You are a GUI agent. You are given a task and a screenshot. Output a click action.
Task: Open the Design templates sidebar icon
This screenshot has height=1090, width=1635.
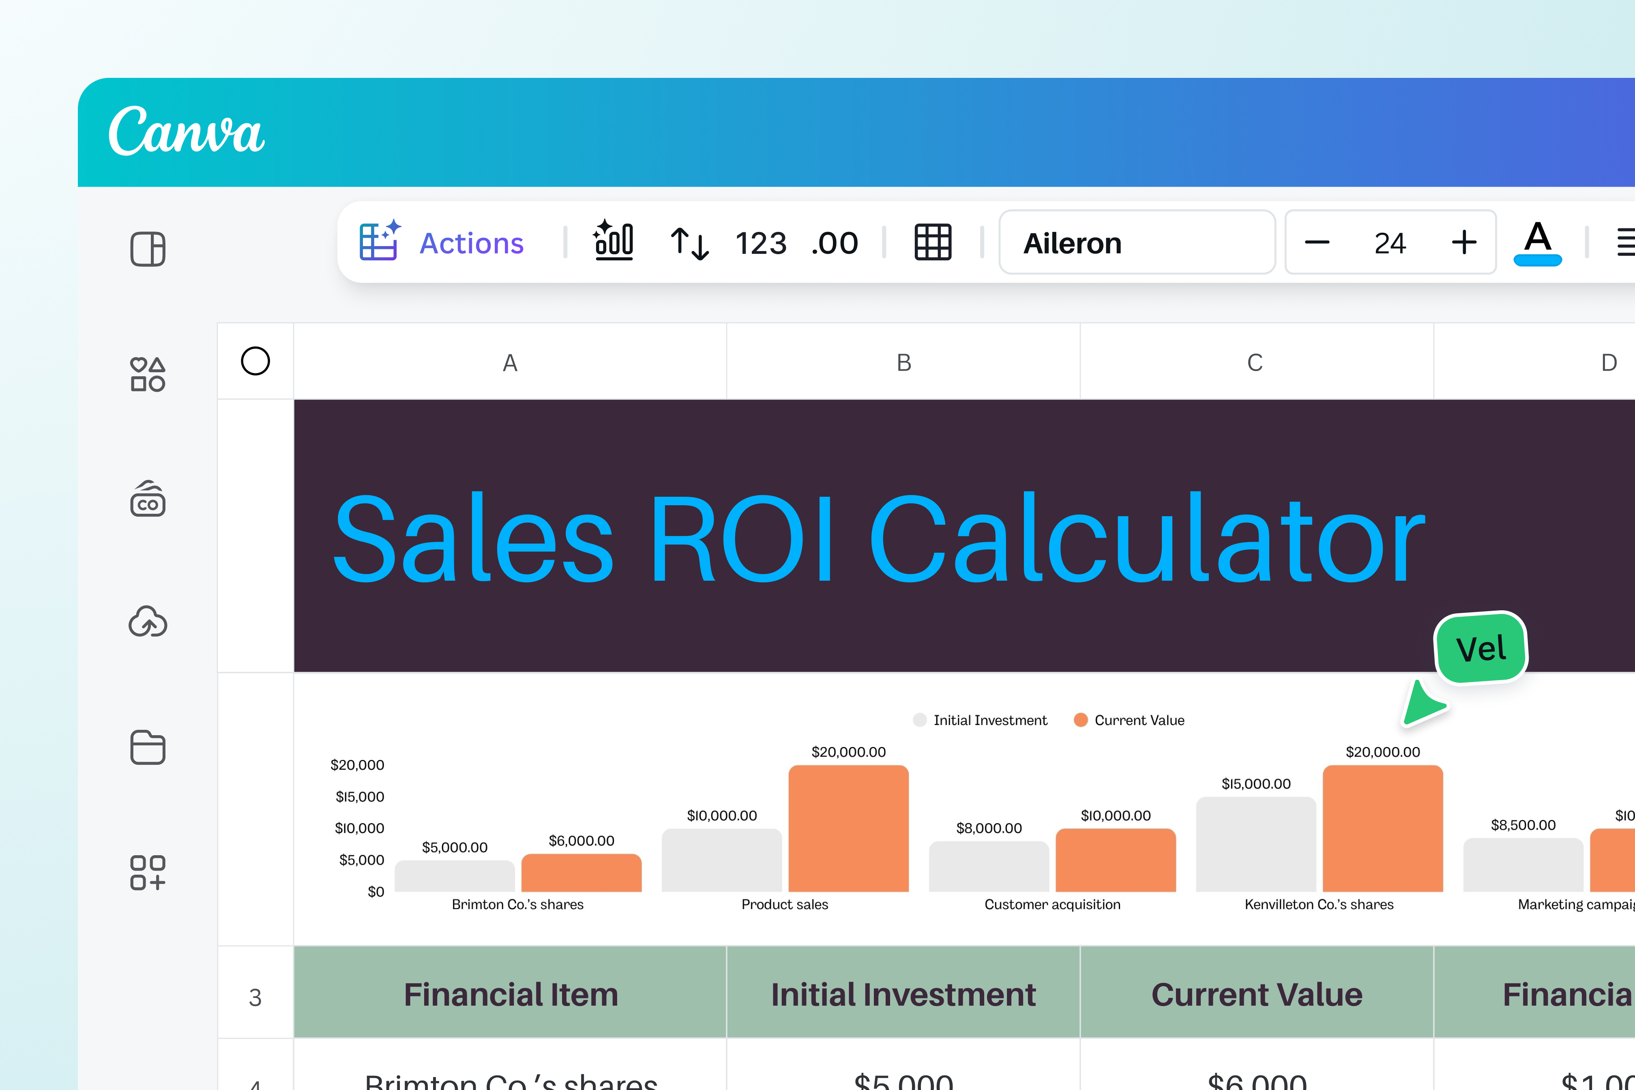(x=147, y=249)
